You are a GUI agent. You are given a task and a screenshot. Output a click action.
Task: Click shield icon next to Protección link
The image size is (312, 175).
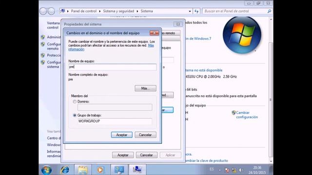(43, 55)
